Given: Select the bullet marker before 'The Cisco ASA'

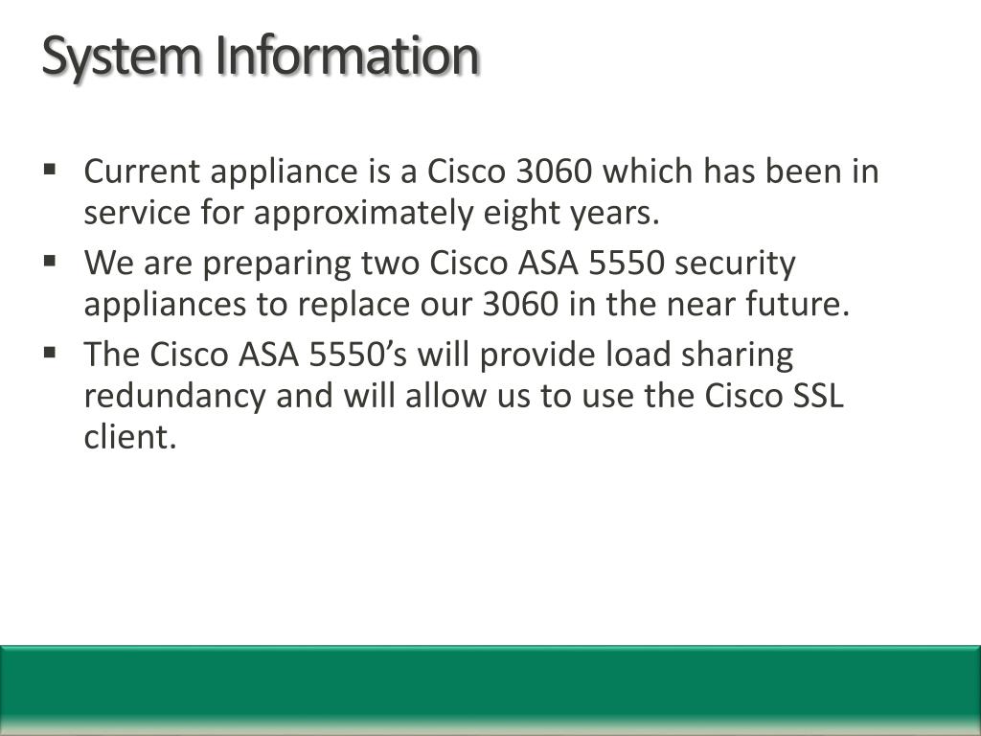Looking at the screenshot, I should (50, 353).
